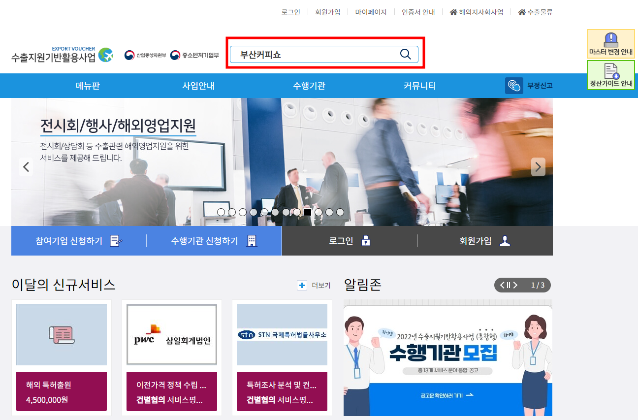Go to previous banner slide with left arrow

26,167
